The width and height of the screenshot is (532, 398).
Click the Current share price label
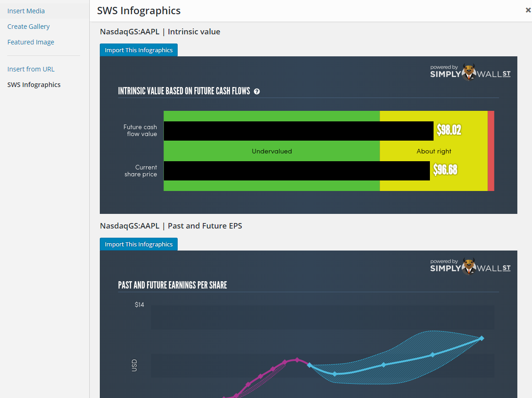(141, 171)
